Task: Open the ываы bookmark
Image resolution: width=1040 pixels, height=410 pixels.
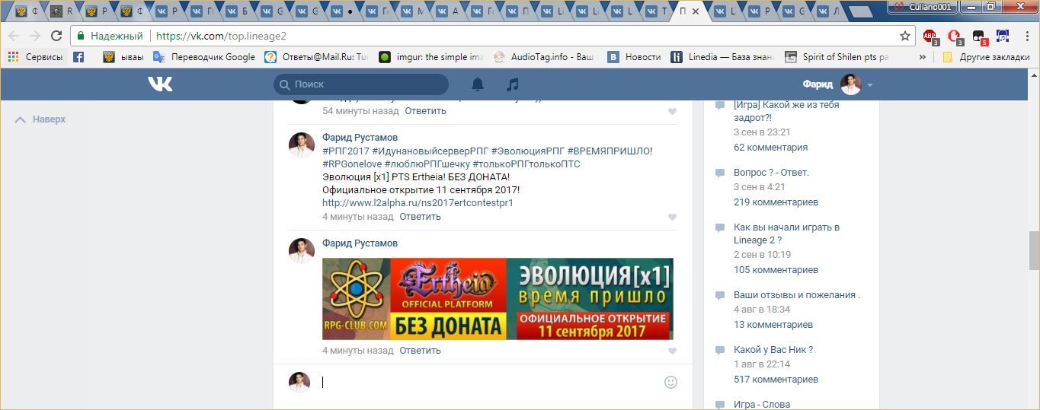Action: (x=123, y=57)
